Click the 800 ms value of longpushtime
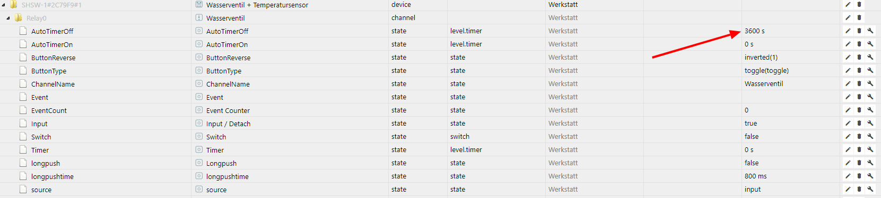 755,176
